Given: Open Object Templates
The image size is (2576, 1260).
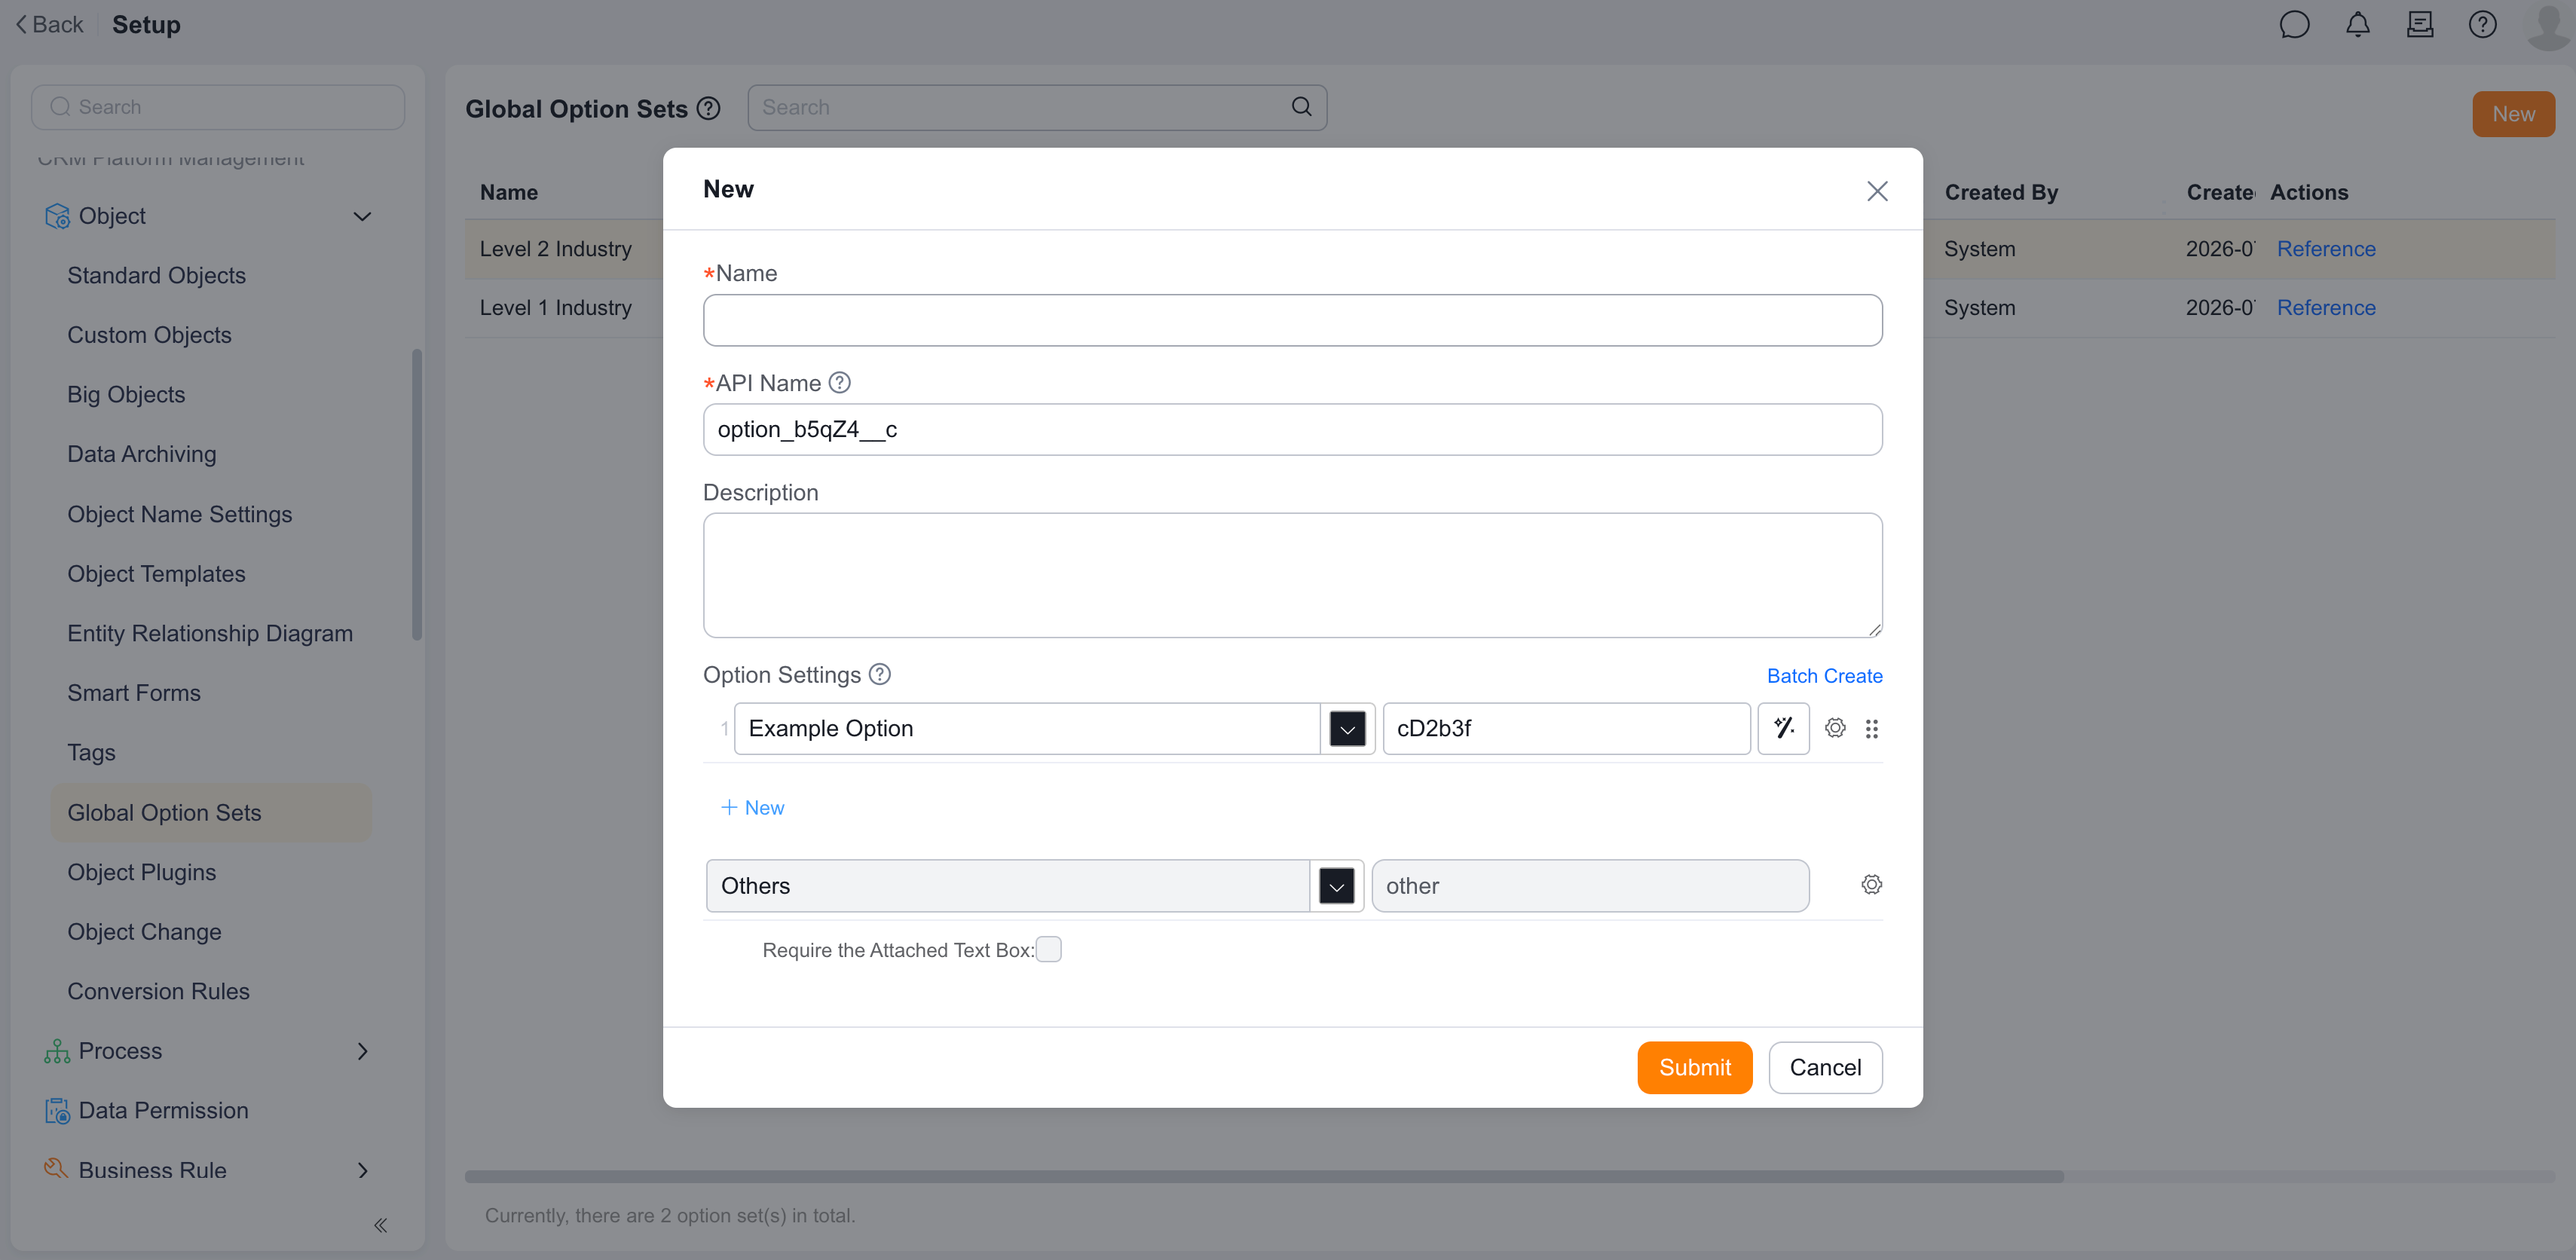Looking at the screenshot, I should (156, 574).
